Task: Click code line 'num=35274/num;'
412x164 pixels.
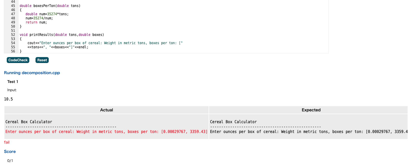Action: (39, 18)
